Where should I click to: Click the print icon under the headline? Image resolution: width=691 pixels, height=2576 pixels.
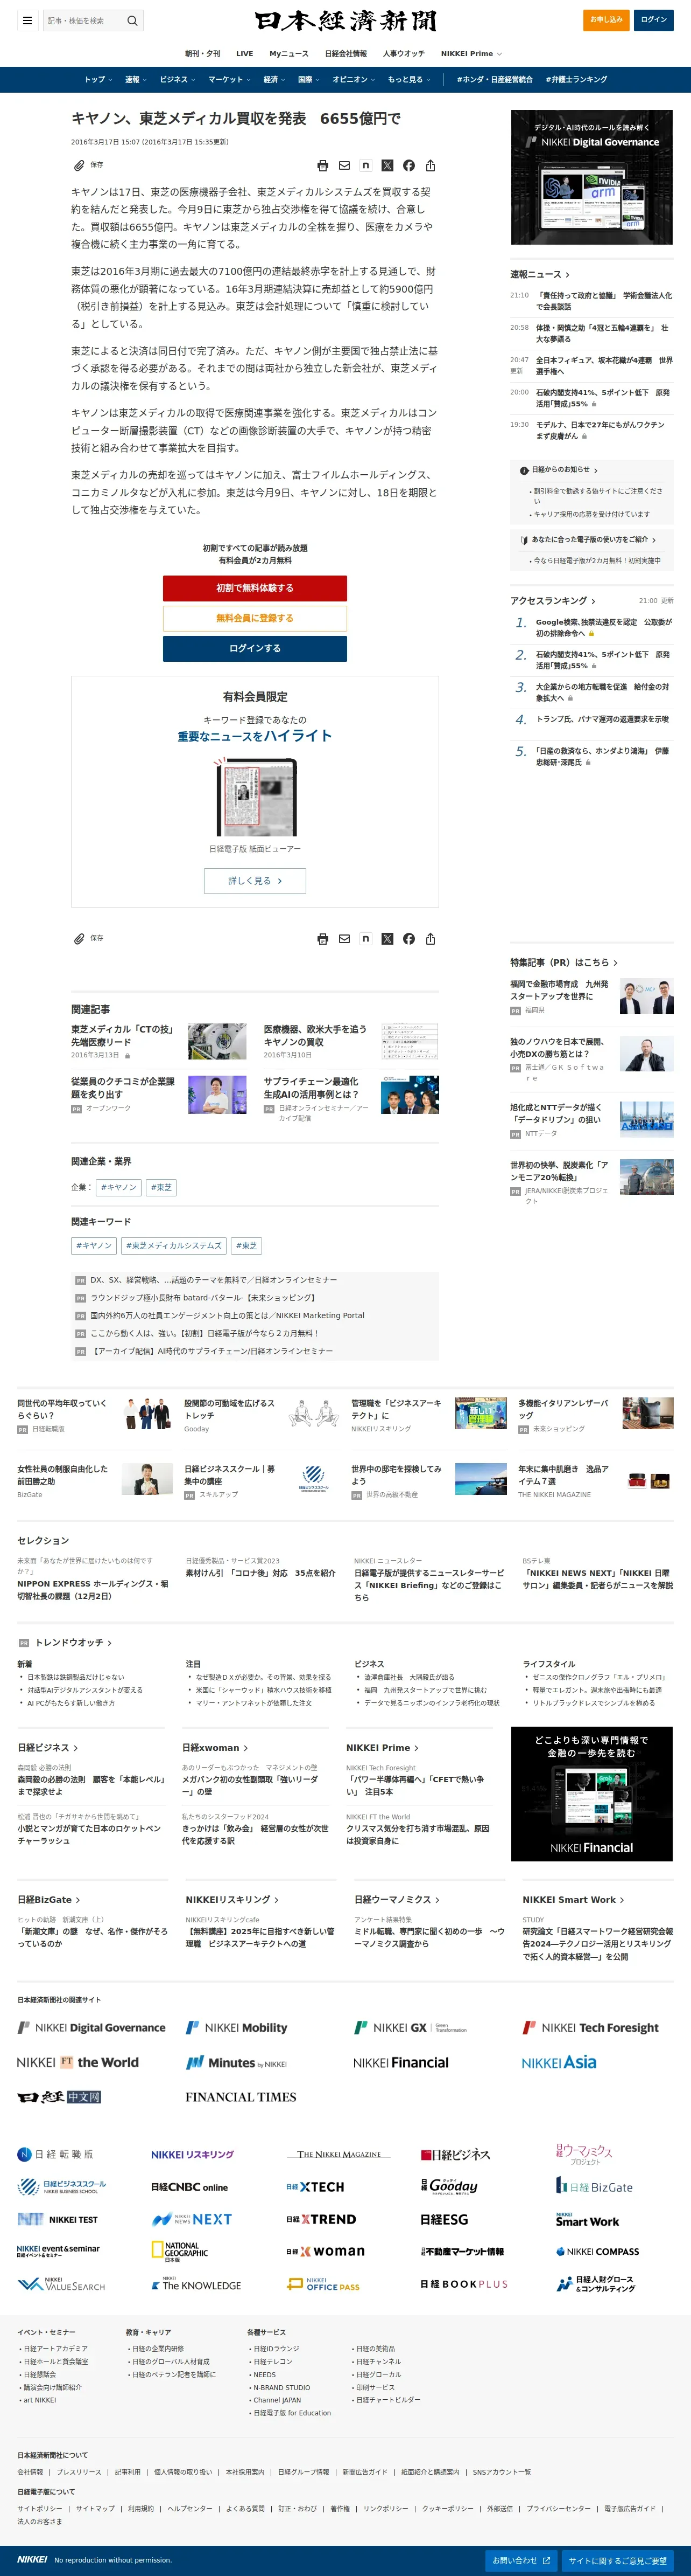coord(322,166)
